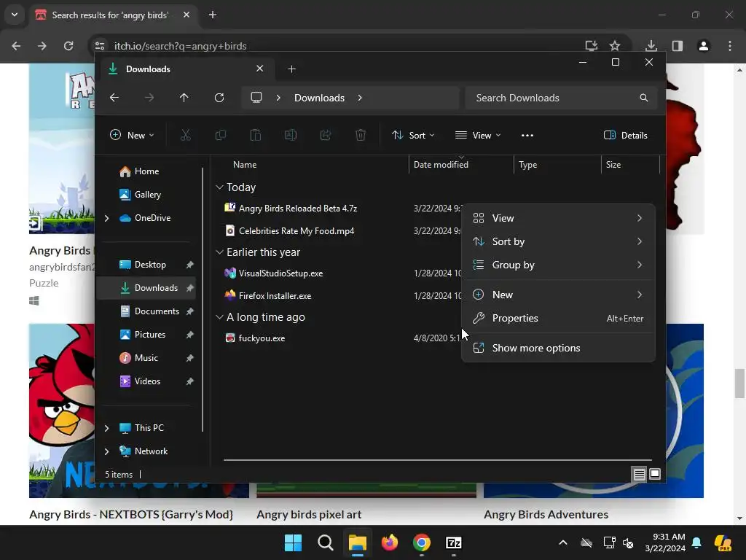The width and height of the screenshot is (746, 560).
Task: Choose Show more options in context menu
Action: [558, 348]
